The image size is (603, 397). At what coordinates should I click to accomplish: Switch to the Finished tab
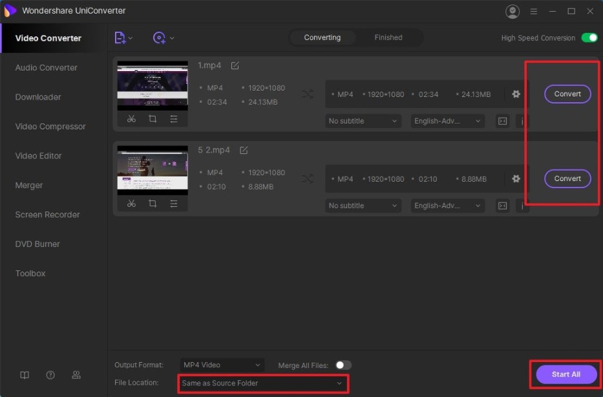point(388,38)
